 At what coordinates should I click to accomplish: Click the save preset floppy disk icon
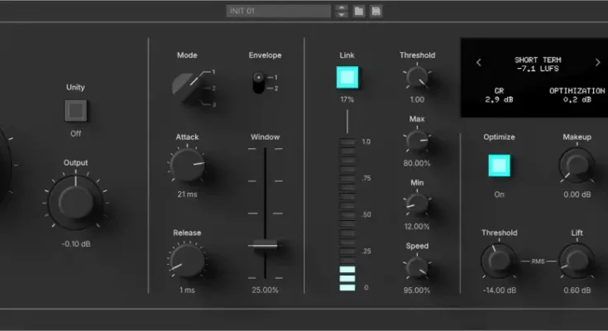point(376,11)
